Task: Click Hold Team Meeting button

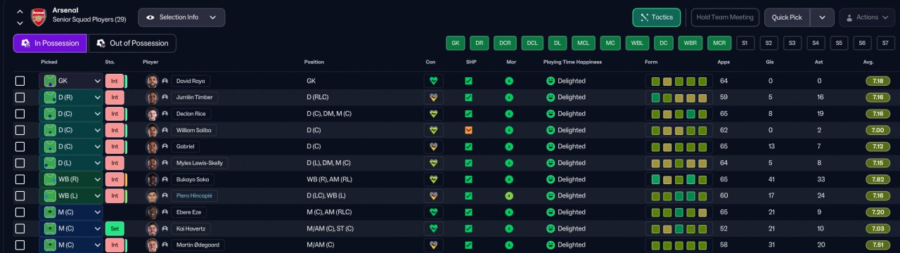Action: pyautogui.click(x=725, y=18)
